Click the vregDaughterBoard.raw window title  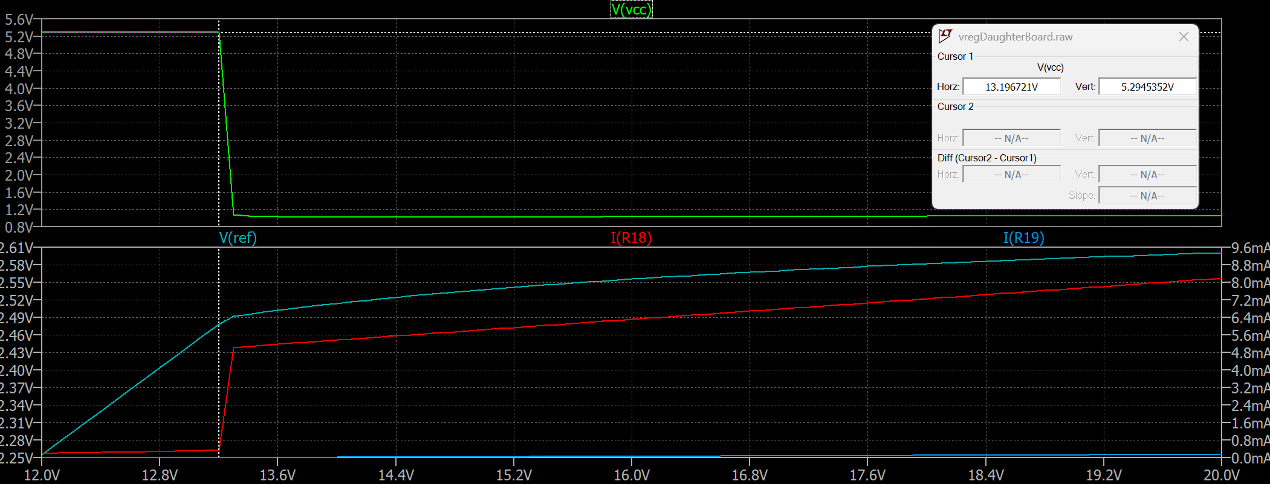click(1016, 37)
